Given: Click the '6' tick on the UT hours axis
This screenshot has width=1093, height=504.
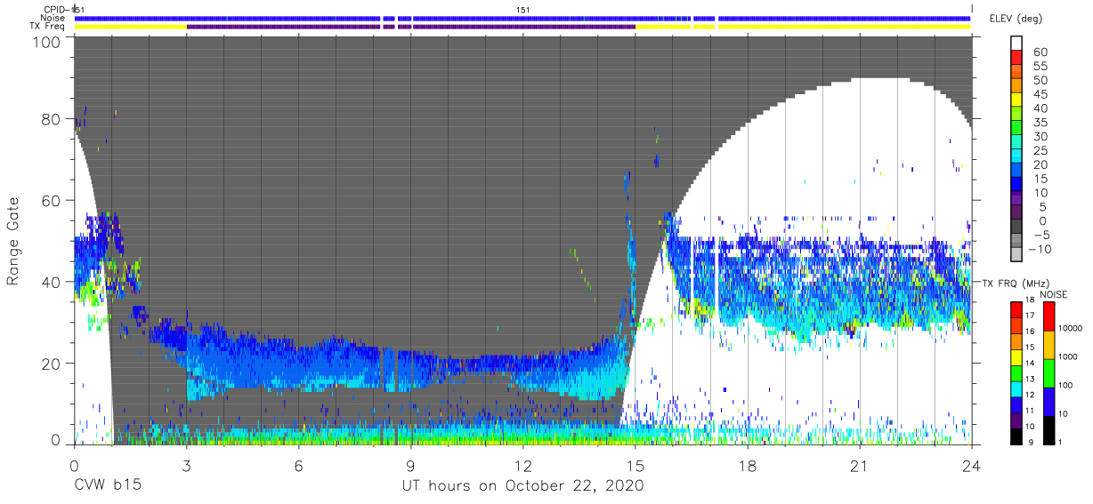Looking at the screenshot, I should pos(298,466).
